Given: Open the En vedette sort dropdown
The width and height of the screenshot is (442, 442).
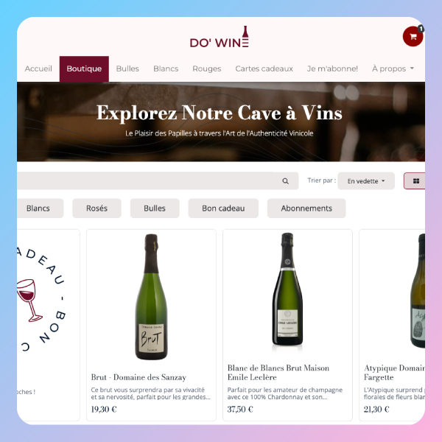Looking at the screenshot, I should (366, 181).
